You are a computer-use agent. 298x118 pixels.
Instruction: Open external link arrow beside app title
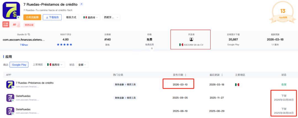pos(81,4)
